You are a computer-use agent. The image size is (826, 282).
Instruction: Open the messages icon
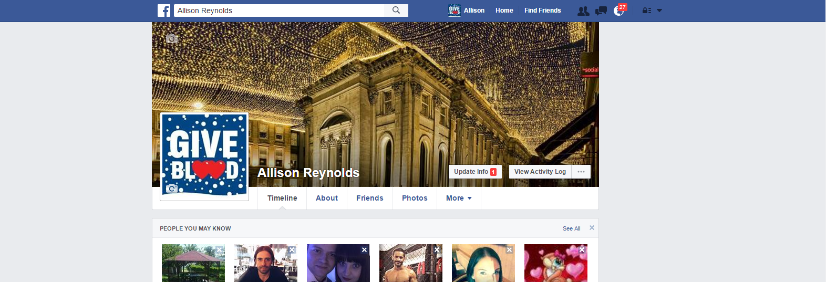pos(601,11)
